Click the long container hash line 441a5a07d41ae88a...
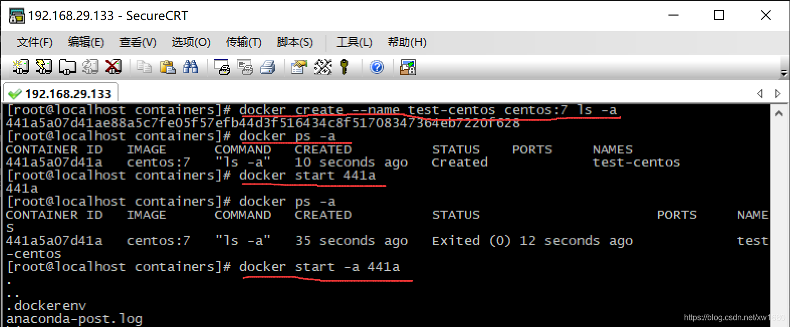Viewport: 790px width, 327px height. point(263,123)
